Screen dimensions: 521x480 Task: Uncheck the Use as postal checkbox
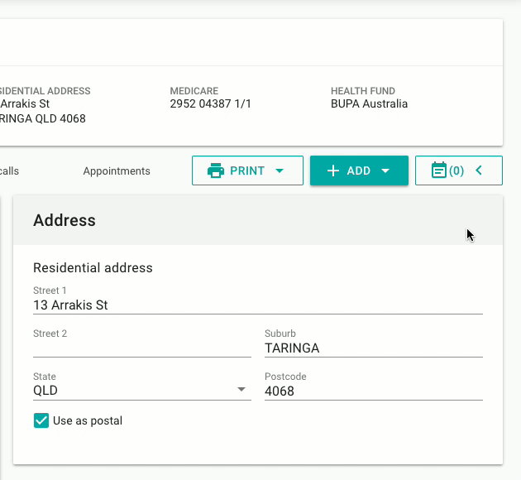[x=41, y=420]
